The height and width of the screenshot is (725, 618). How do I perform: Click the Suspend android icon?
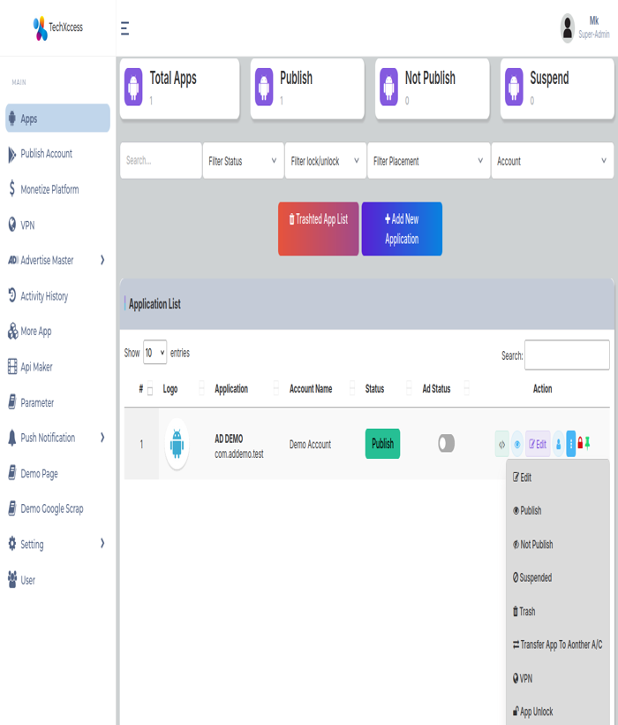click(514, 87)
